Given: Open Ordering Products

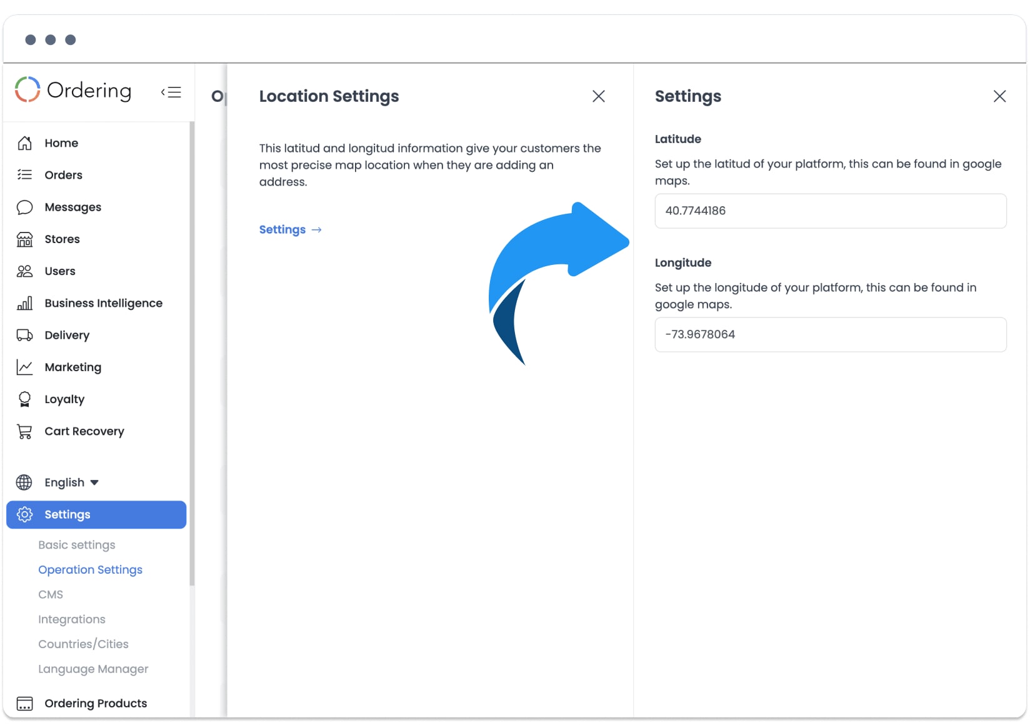Looking at the screenshot, I should coord(96,704).
